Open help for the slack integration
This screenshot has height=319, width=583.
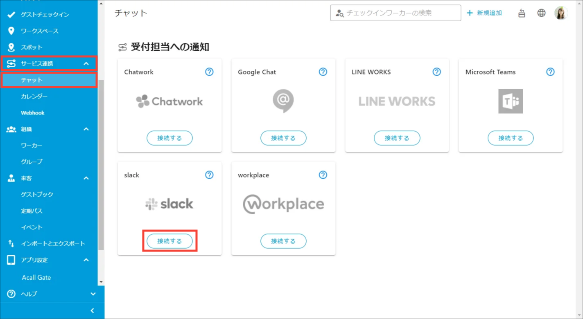click(209, 175)
